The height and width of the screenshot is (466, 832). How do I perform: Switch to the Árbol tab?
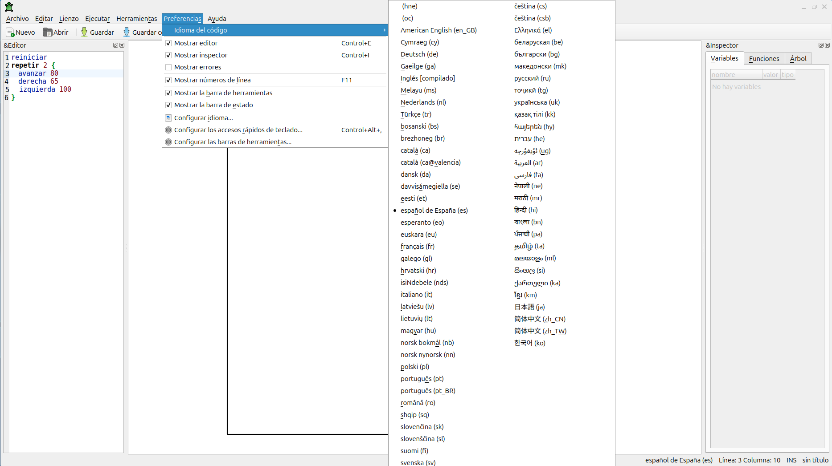798,59
